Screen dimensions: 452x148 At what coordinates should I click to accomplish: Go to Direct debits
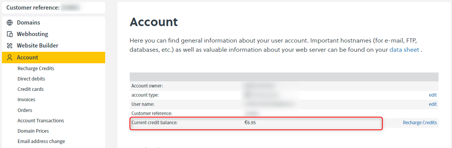click(x=31, y=79)
